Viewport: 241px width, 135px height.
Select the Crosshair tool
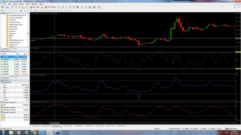[6, 10]
